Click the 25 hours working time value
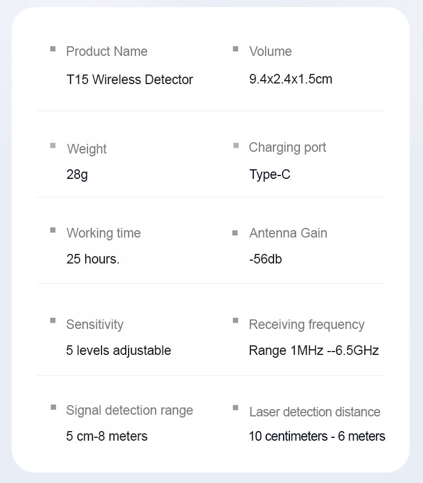The width and height of the screenshot is (423, 483). point(93,260)
